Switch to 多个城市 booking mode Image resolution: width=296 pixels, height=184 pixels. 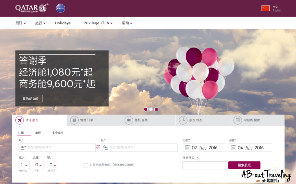(x=58, y=132)
